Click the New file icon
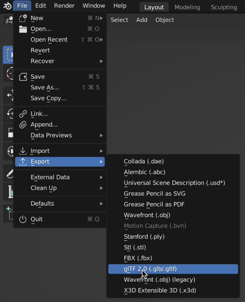 tap(23, 18)
